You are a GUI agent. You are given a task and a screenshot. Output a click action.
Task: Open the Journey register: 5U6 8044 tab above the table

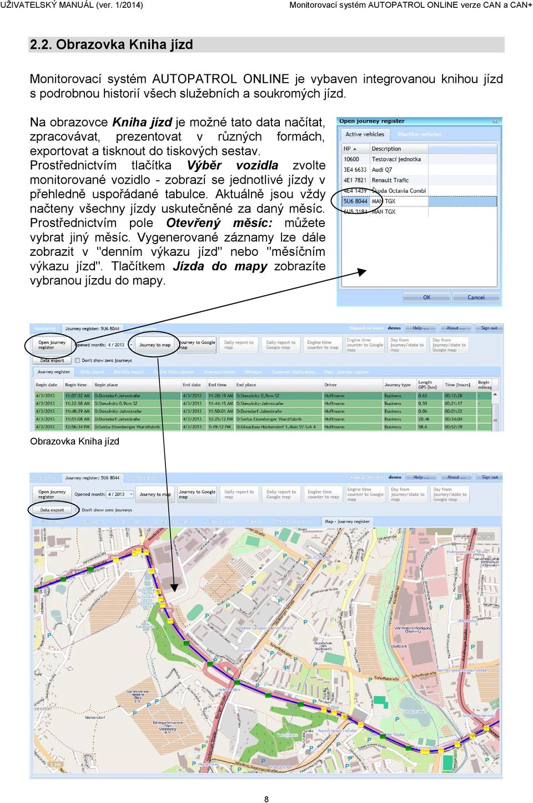tap(92, 329)
